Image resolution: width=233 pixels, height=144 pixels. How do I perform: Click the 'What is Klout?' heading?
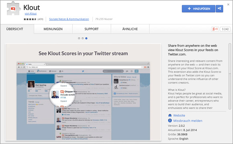point(177,90)
